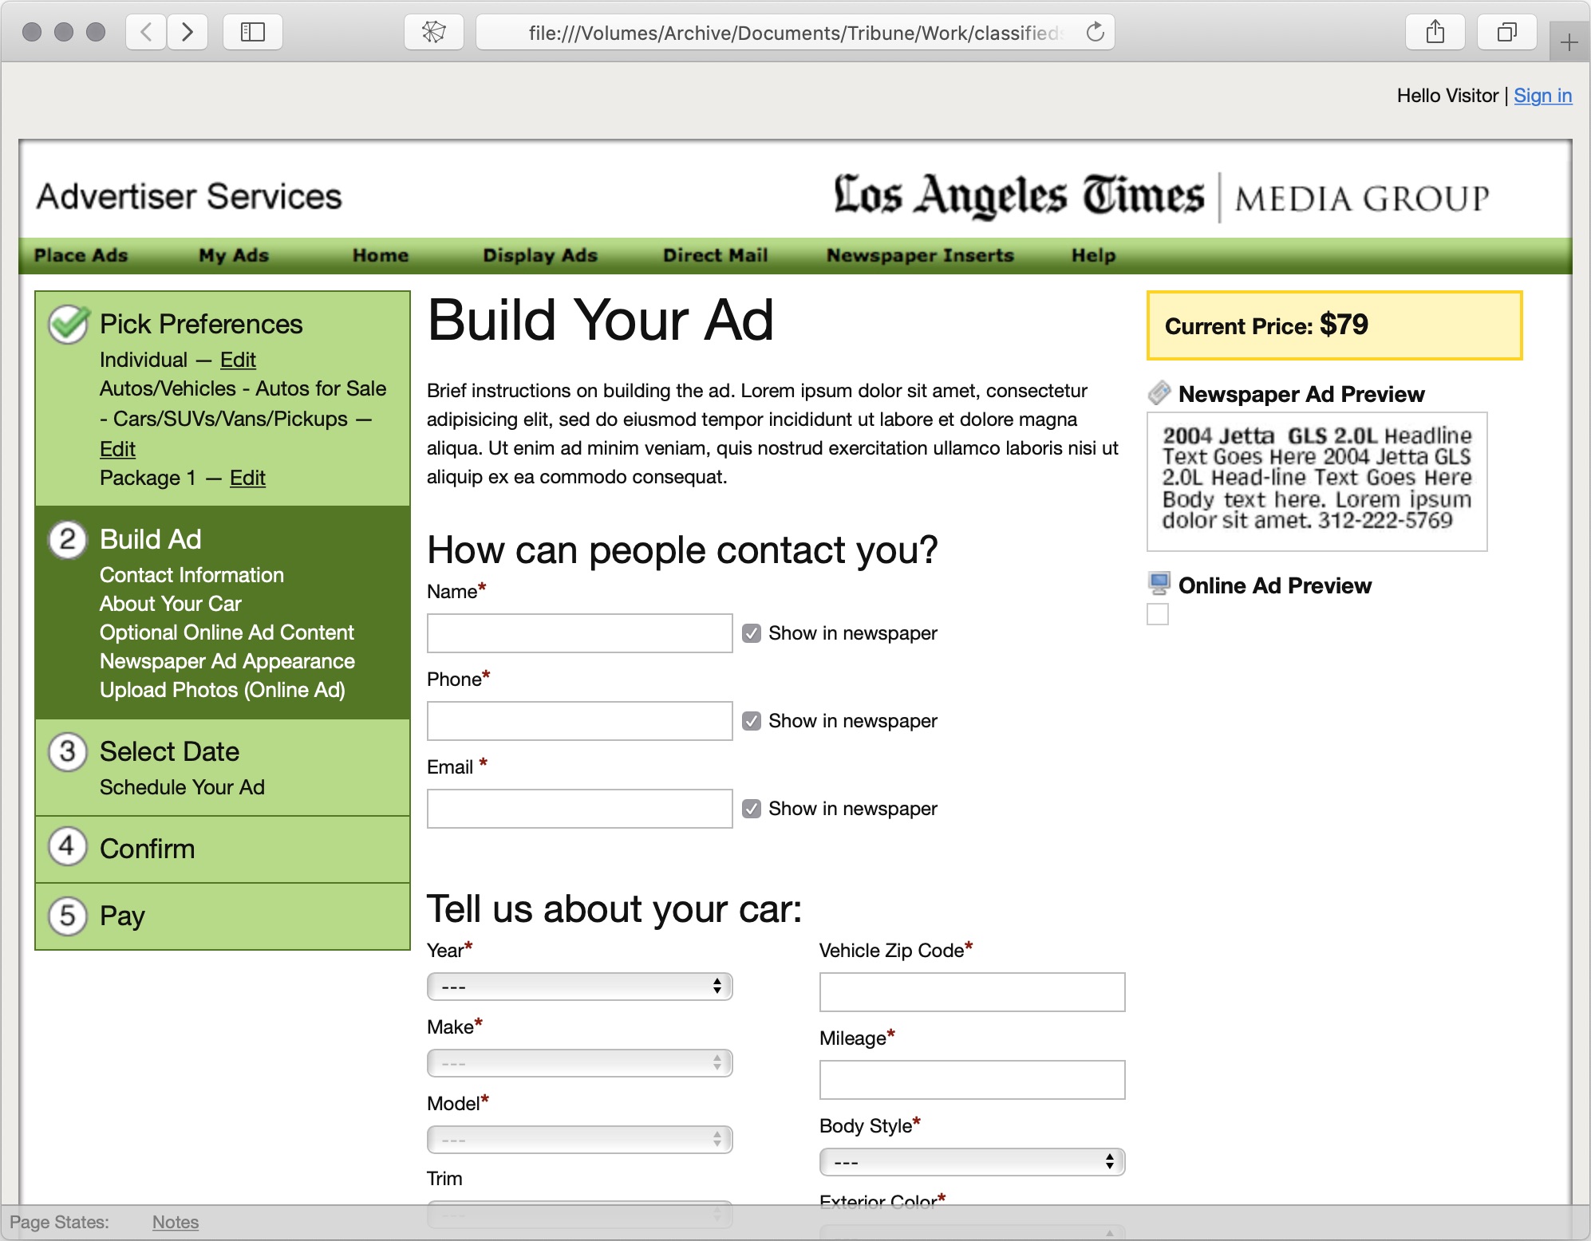Click the page reload icon

(1093, 32)
